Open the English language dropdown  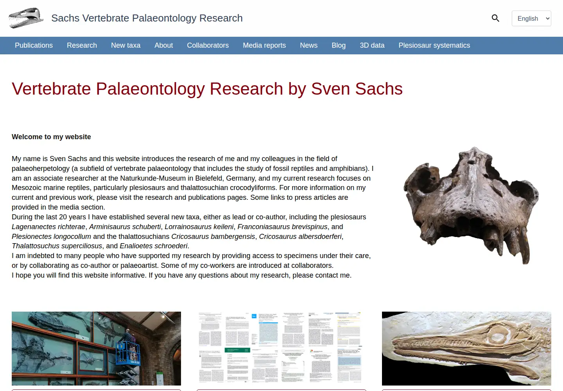coord(531,18)
